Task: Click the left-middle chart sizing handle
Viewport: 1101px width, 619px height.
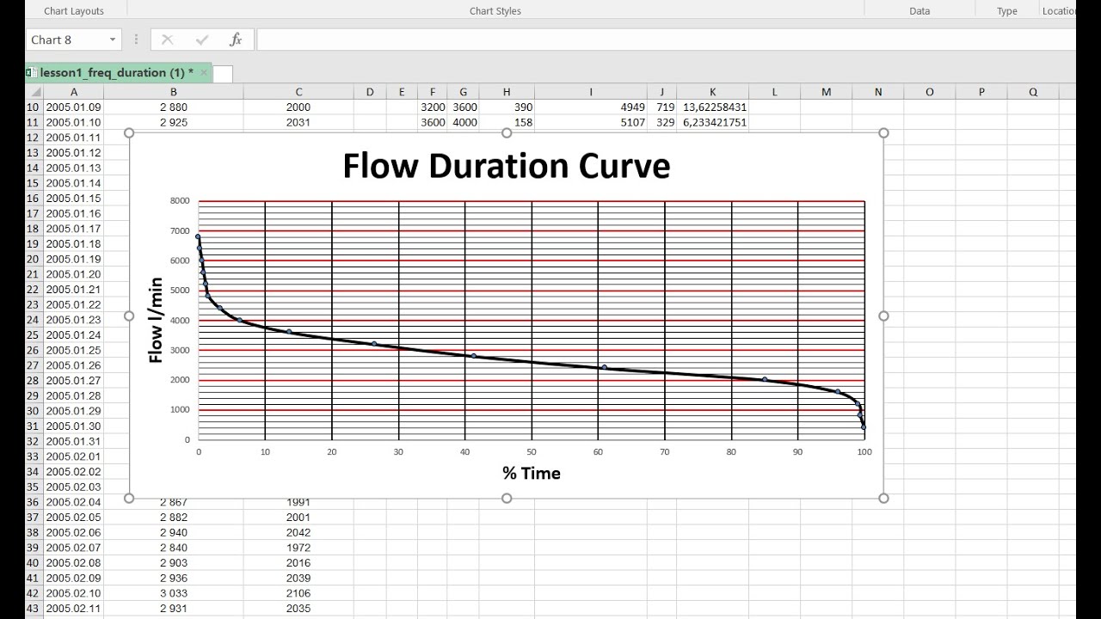Action: [x=130, y=316]
